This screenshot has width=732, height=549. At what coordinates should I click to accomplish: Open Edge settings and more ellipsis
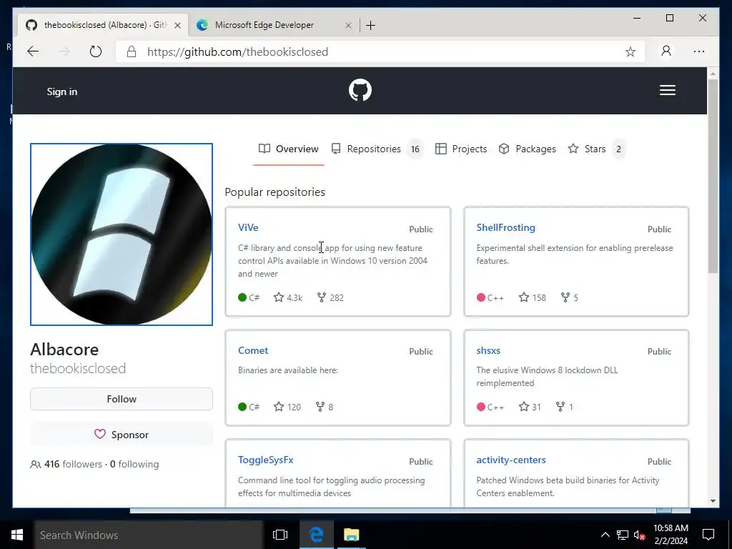click(699, 51)
